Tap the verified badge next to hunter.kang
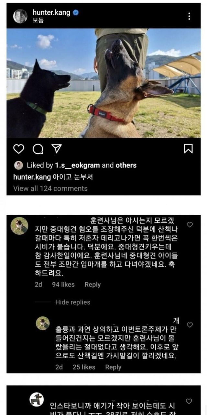 (x=76, y=13)
